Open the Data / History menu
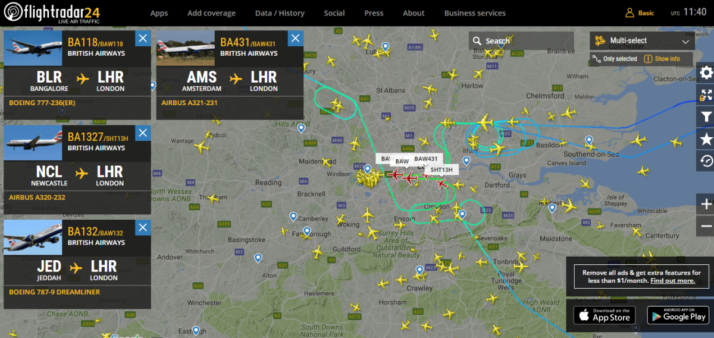The width and height of the screenshot is (714, 338). pyautogui.click(x=280, y=13)
